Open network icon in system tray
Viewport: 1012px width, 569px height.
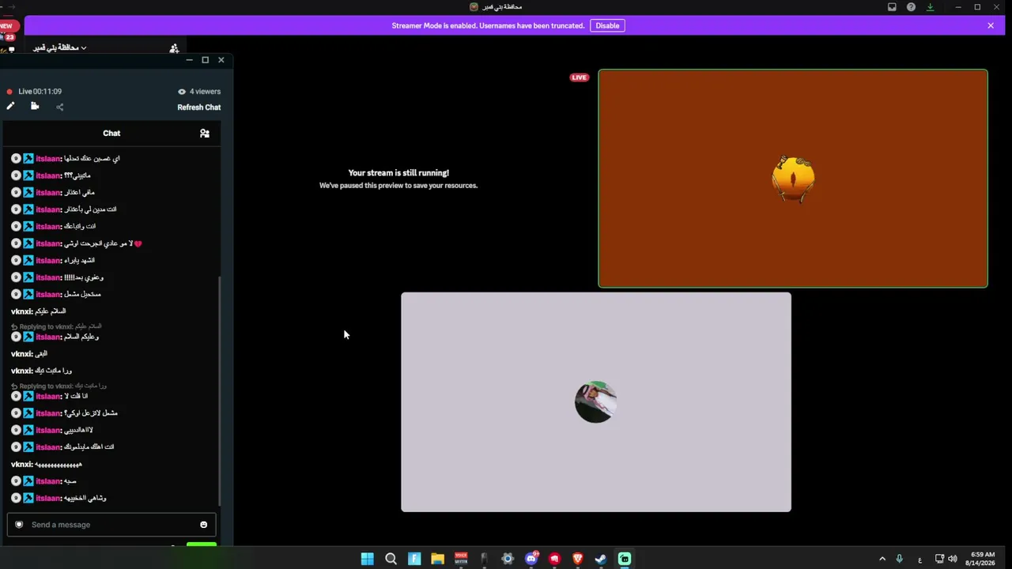[939, 559]
